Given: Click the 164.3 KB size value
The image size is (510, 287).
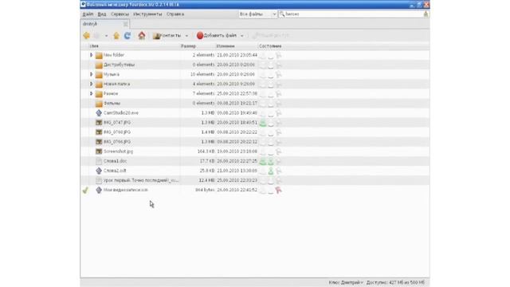Looking at the screenshot, I should click(x=206, y=151).
